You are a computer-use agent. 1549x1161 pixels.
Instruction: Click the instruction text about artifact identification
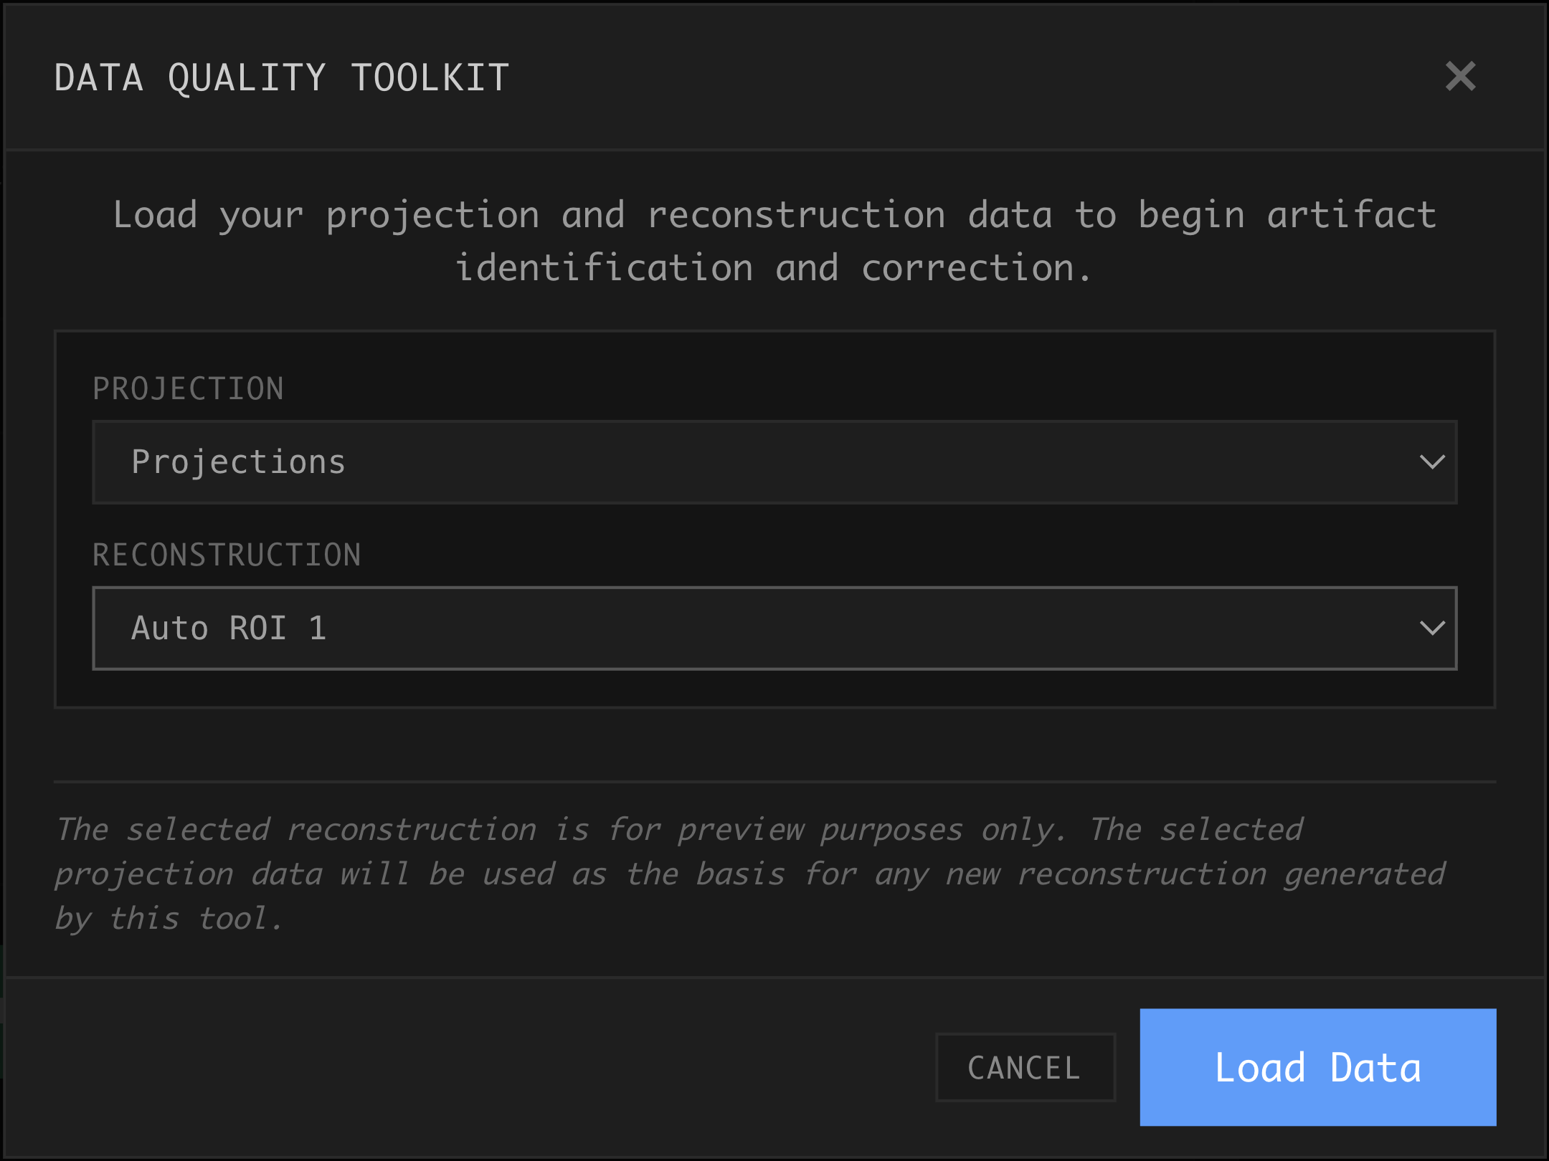[774, 240]
